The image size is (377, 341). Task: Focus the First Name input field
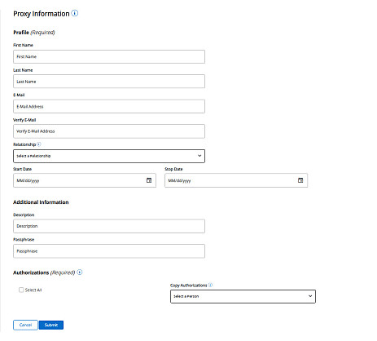pyautogui.click(x=109, y=57)
